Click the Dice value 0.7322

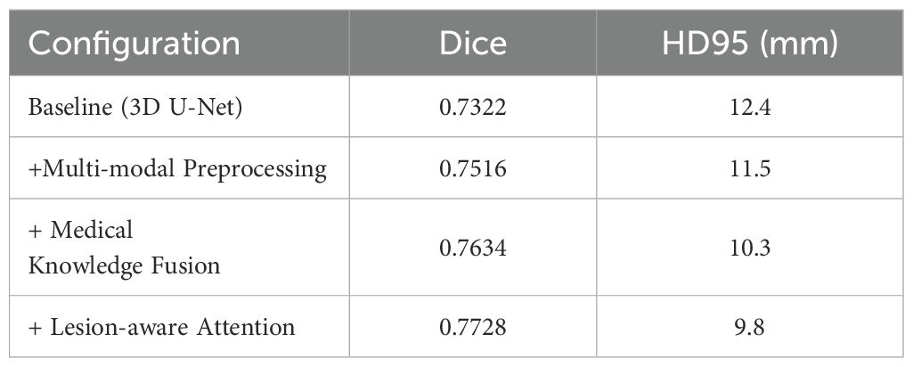[473, 108]
